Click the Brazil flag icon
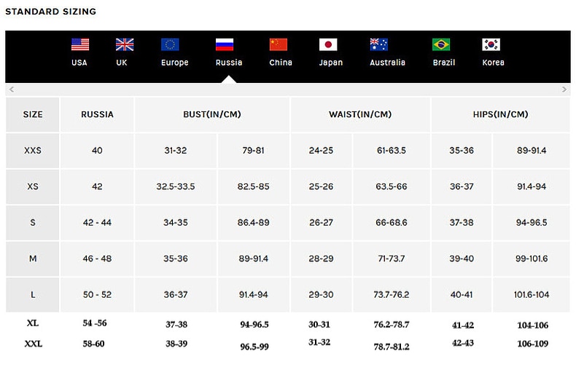The image size is (576, 383). point(441,44)
